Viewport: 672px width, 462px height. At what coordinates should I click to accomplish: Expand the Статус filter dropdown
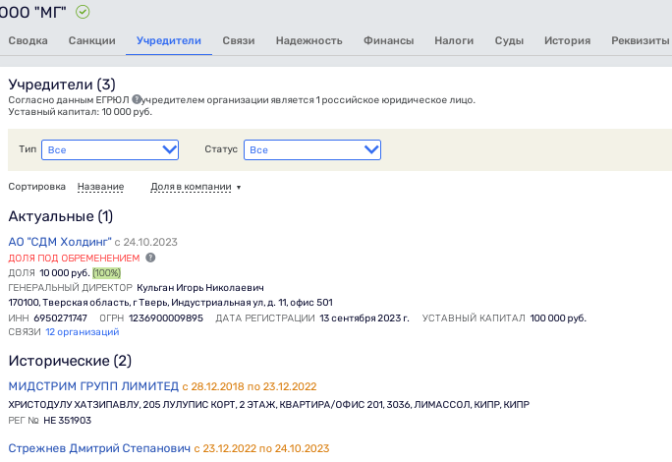(x=312, y=150)
